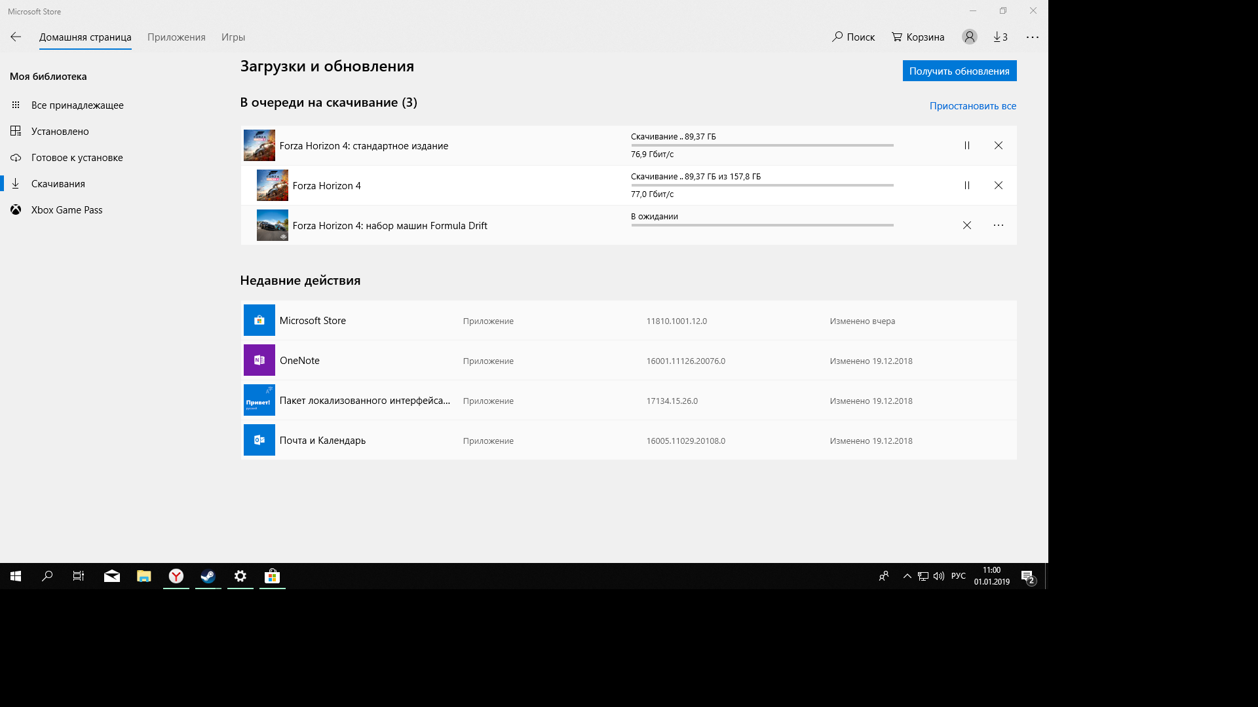This screenshot has width=1258, height=707.
Task: Open File Explorer on the taskbar
Action: (144, 576)
